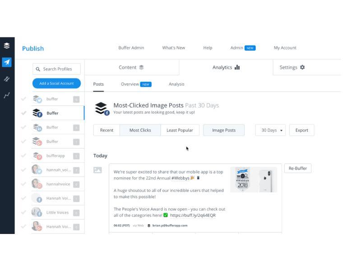Image resolution: width=361 pixels, height=271 pixels.
Task: Switch to the Analytics tab
Action: [226, 67]
